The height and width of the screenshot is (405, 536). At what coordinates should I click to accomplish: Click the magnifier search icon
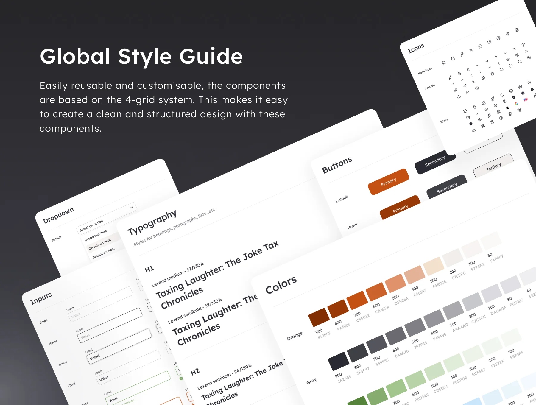coord(520,61)
